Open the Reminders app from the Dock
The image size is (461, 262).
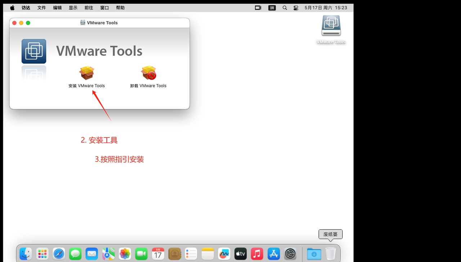click(x=191, y=254)
